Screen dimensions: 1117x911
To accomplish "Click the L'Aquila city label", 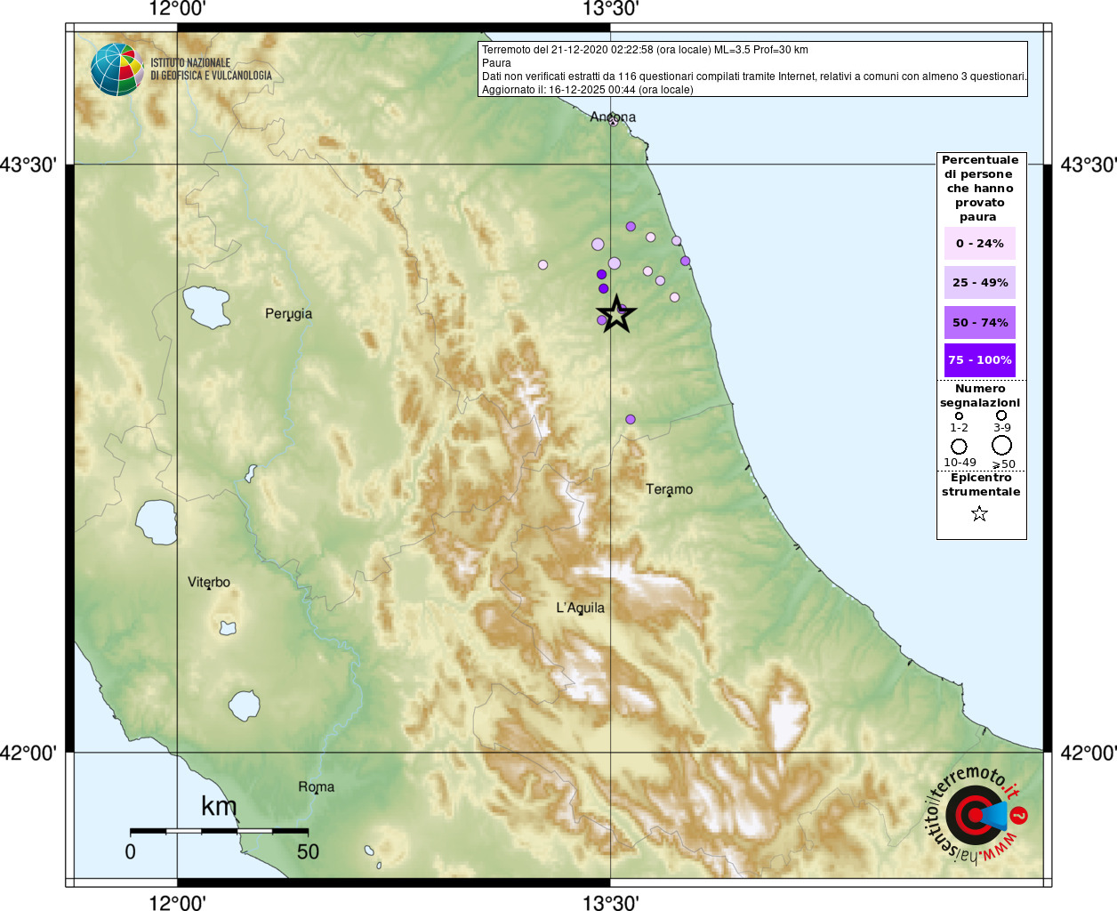I will pos(580,608).
